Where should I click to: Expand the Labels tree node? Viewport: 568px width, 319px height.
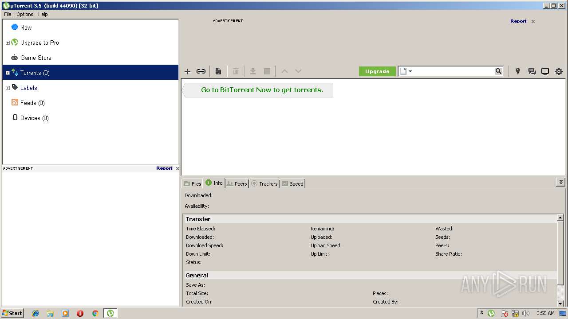(x=8, y=88)
